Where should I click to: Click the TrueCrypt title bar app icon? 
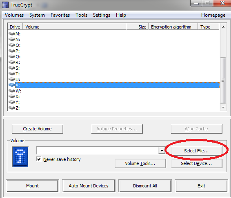pyautogui.click(x=5, y=5)
